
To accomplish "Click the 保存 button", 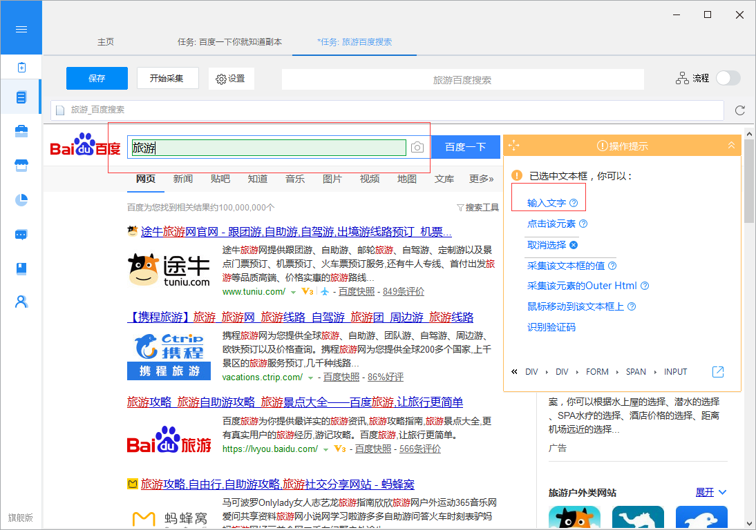I will click(x=97, y=79).
